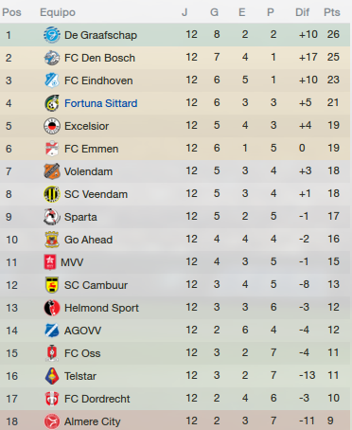Click the MVV club crest
The width and height of the screenshot is (352, 430).
[x=50, y=262]
